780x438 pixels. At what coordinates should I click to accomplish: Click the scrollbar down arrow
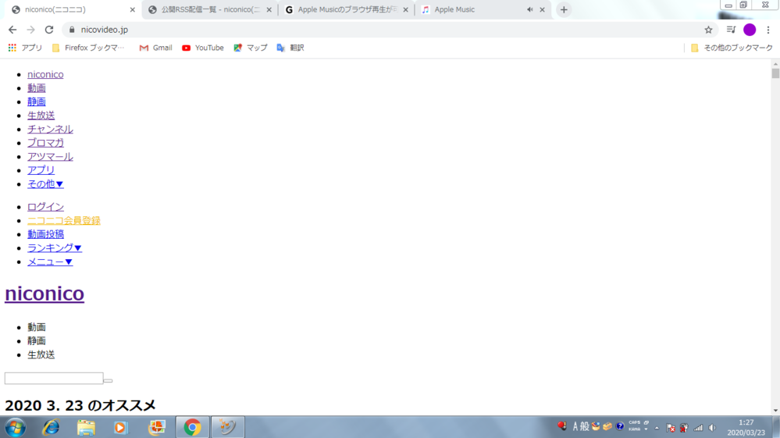[x=775, y=411]
